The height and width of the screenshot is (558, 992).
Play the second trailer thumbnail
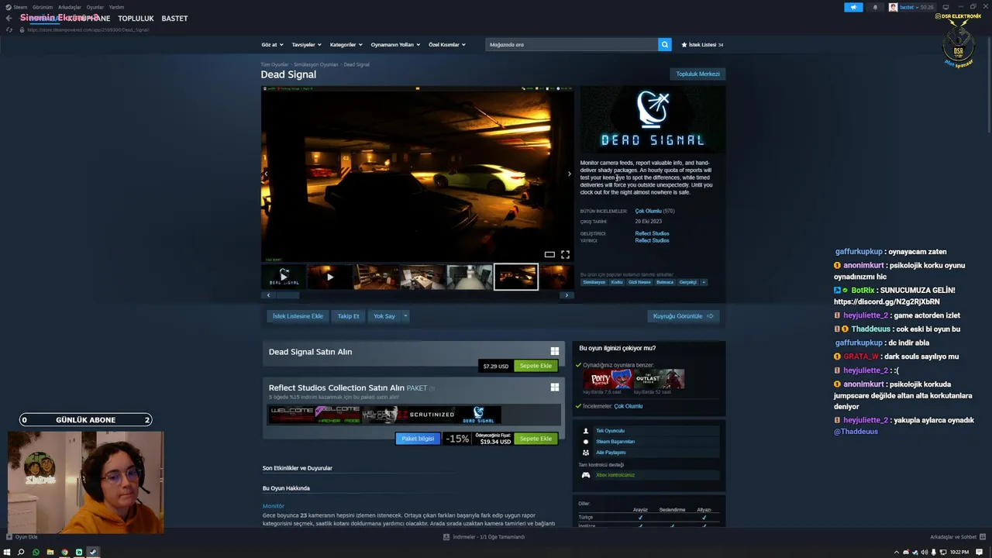pos(329,277)
